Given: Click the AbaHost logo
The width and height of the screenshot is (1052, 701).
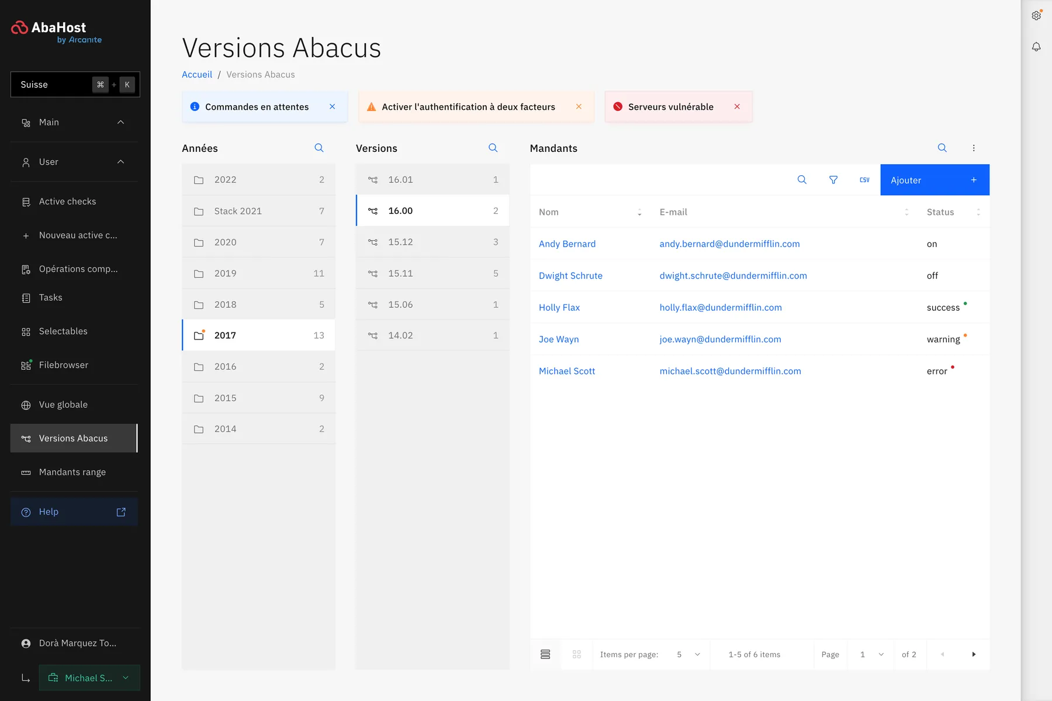Looking at the screenshot, I should point(56,32).
